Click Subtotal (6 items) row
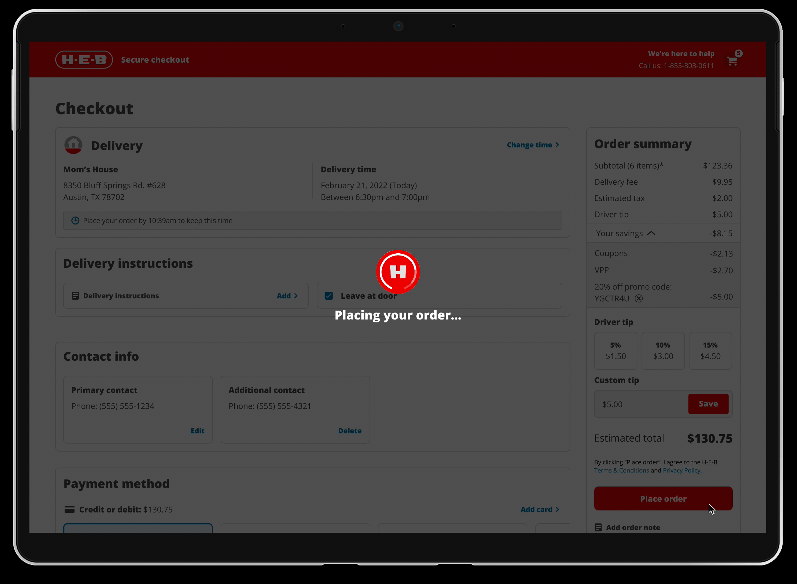This screenshot has height=584, width=797. (x=663, y=165)
